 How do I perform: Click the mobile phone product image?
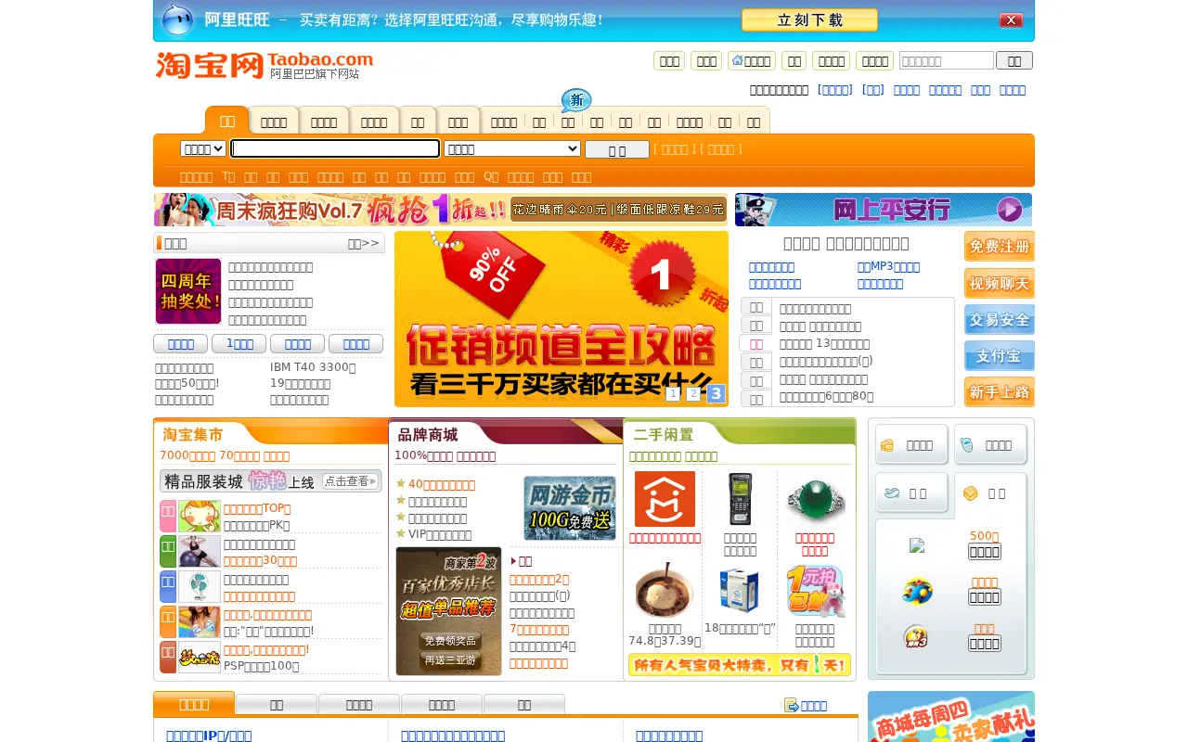[x=740, y=499]
